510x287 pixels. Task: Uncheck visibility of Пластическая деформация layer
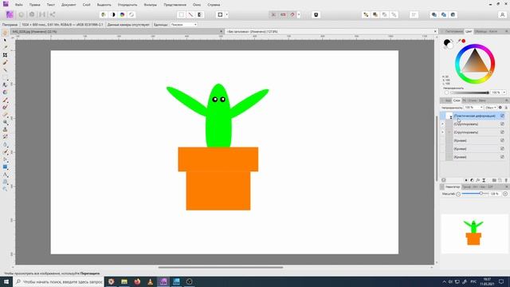point(502,116)
